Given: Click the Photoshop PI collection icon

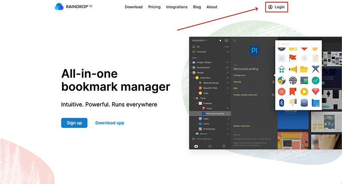Looking at the screenshot, I should (x=254, y=51).
